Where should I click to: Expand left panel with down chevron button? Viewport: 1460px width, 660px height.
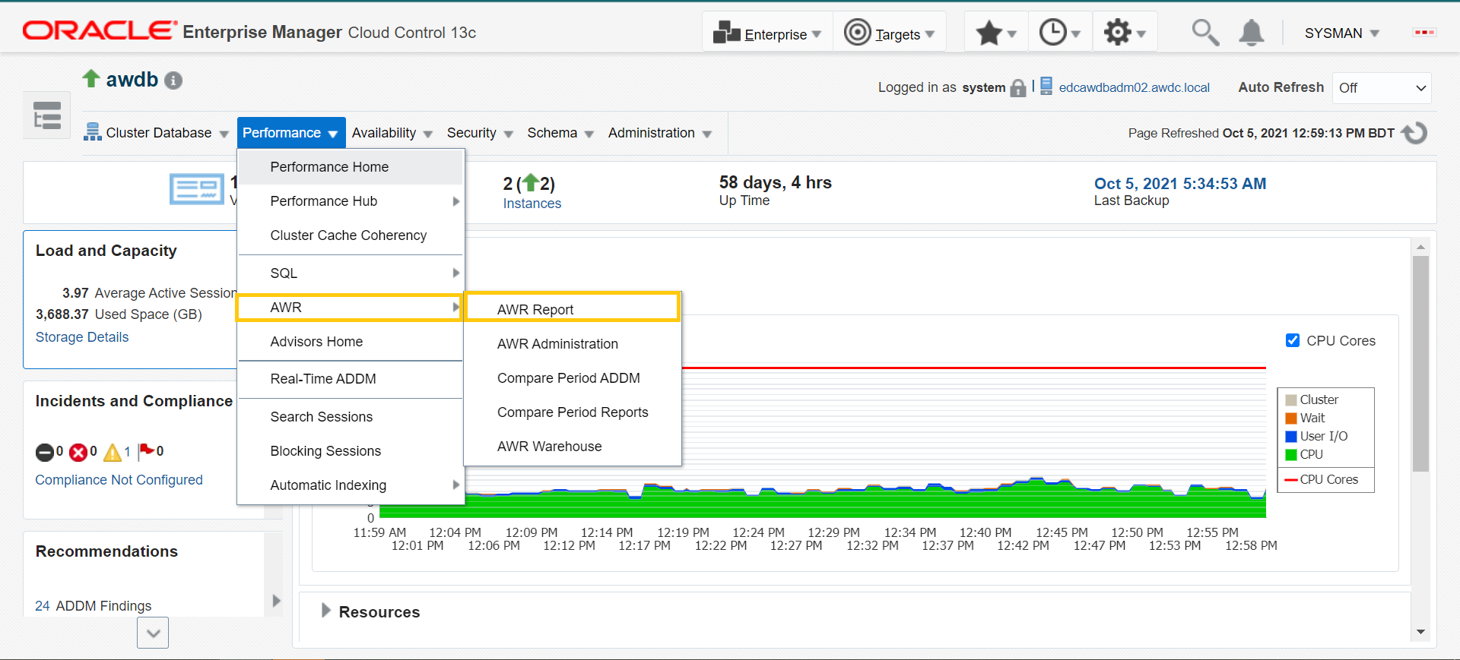pyautogui.click(x=153, y=633)
